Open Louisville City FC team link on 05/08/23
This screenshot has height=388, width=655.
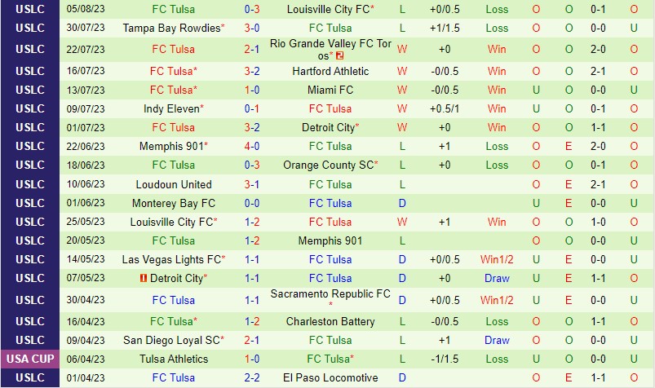pyautogui.click(x=329, y=9)
